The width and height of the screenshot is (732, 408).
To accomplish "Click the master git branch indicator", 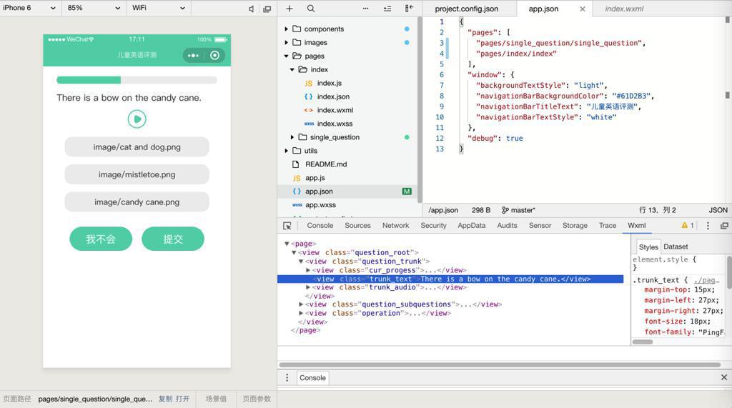I will point(519,210).
